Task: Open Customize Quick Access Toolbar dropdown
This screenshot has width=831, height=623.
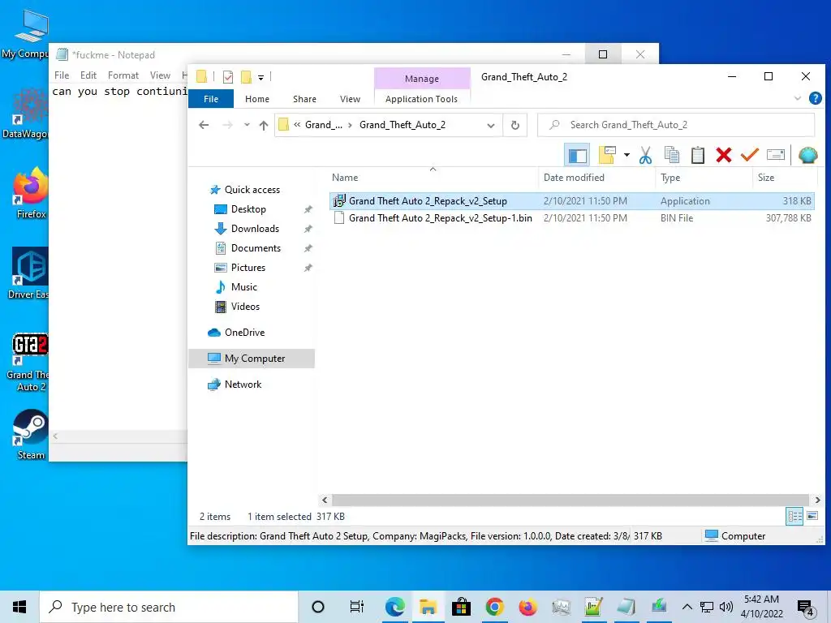Action: point(260,78)
